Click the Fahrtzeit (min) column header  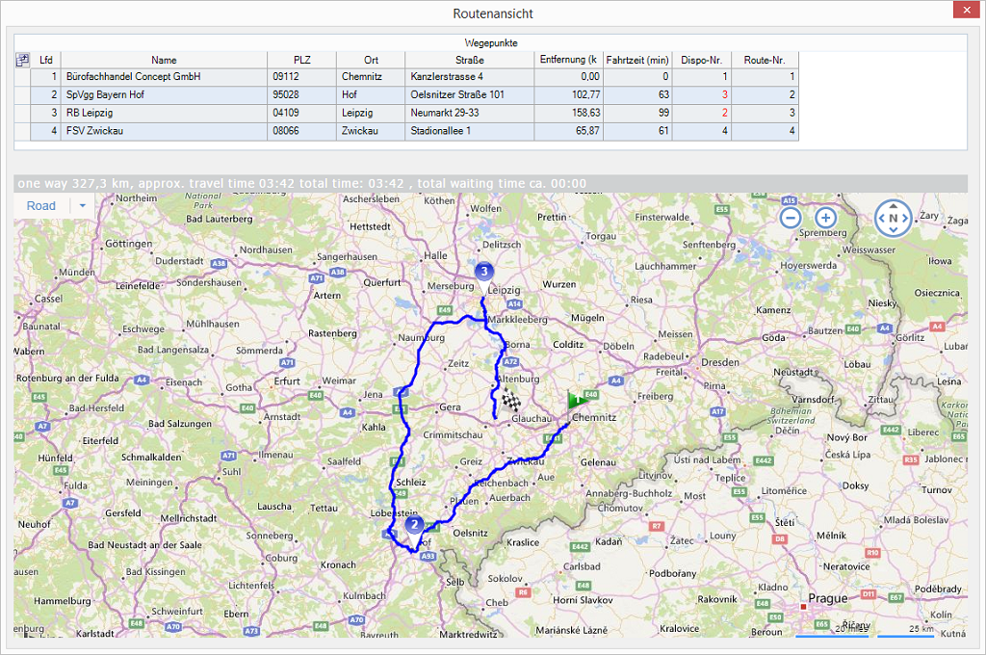(637, 60)
